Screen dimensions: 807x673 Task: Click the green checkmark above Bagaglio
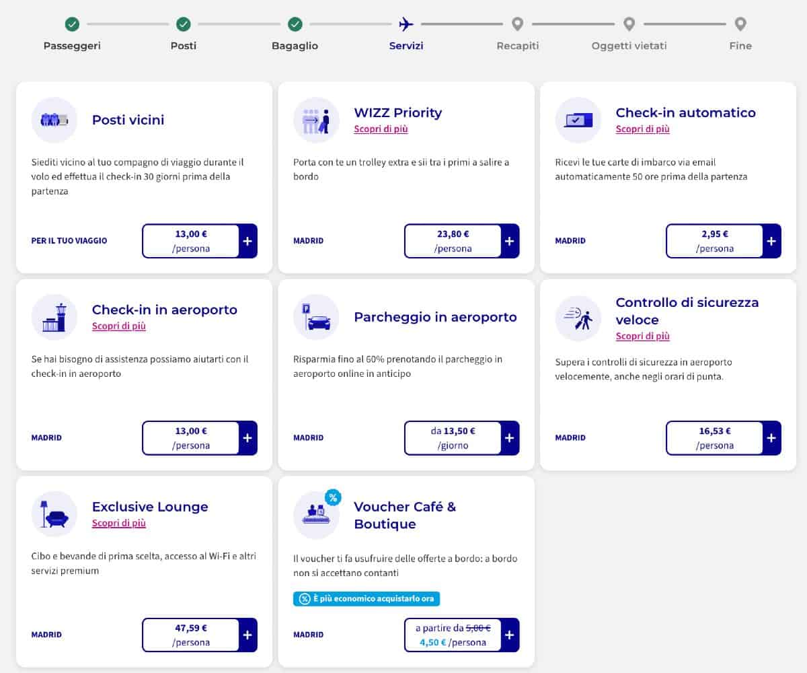[x=295, y=24]
